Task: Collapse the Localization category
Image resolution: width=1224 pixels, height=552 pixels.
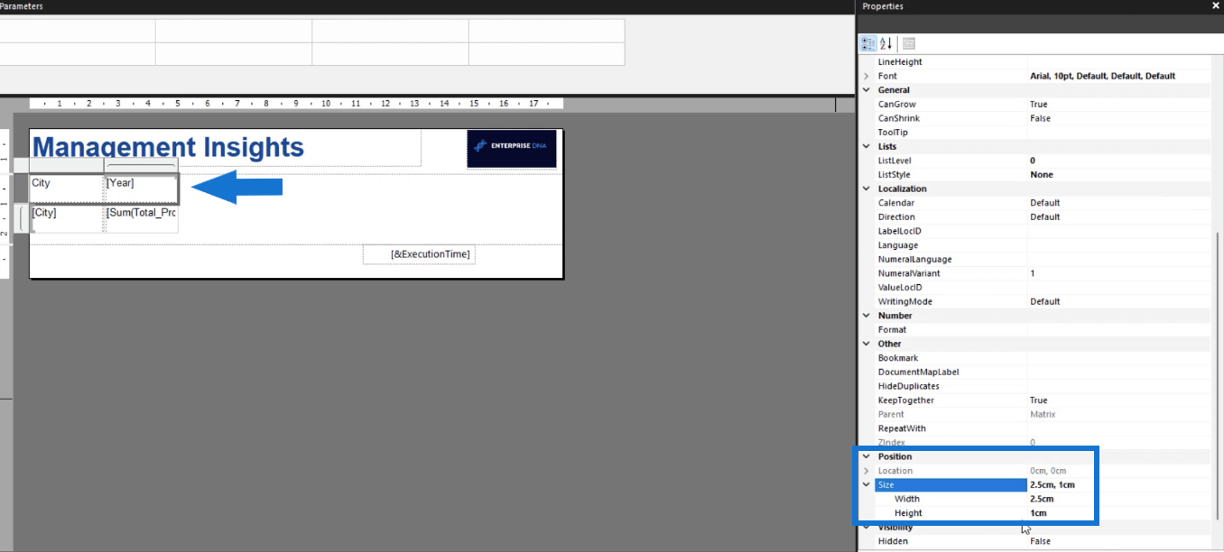Action: tap(867, 189)
